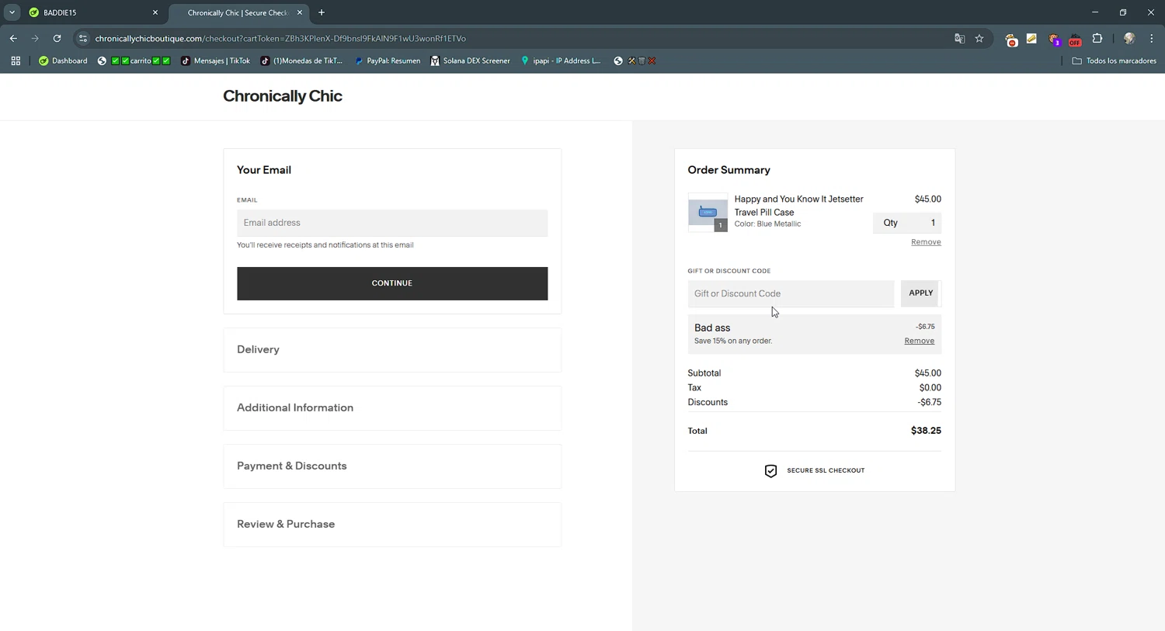Open Chrome's three-dot menu
The image size is (1165, 631).
[1152, 38]
